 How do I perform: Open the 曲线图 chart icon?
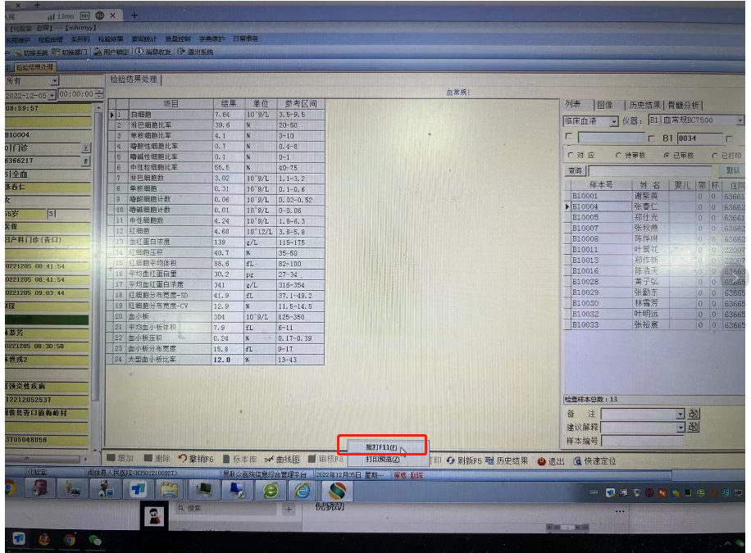point(269,459)
